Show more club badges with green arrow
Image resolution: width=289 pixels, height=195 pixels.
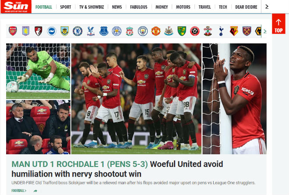pyautogui.click(x=265, y=31)
